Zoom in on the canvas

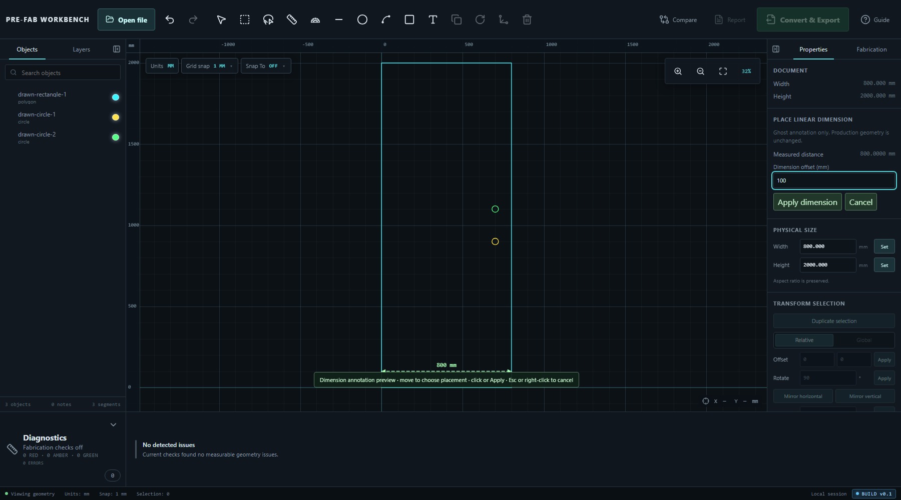point(678,71)
